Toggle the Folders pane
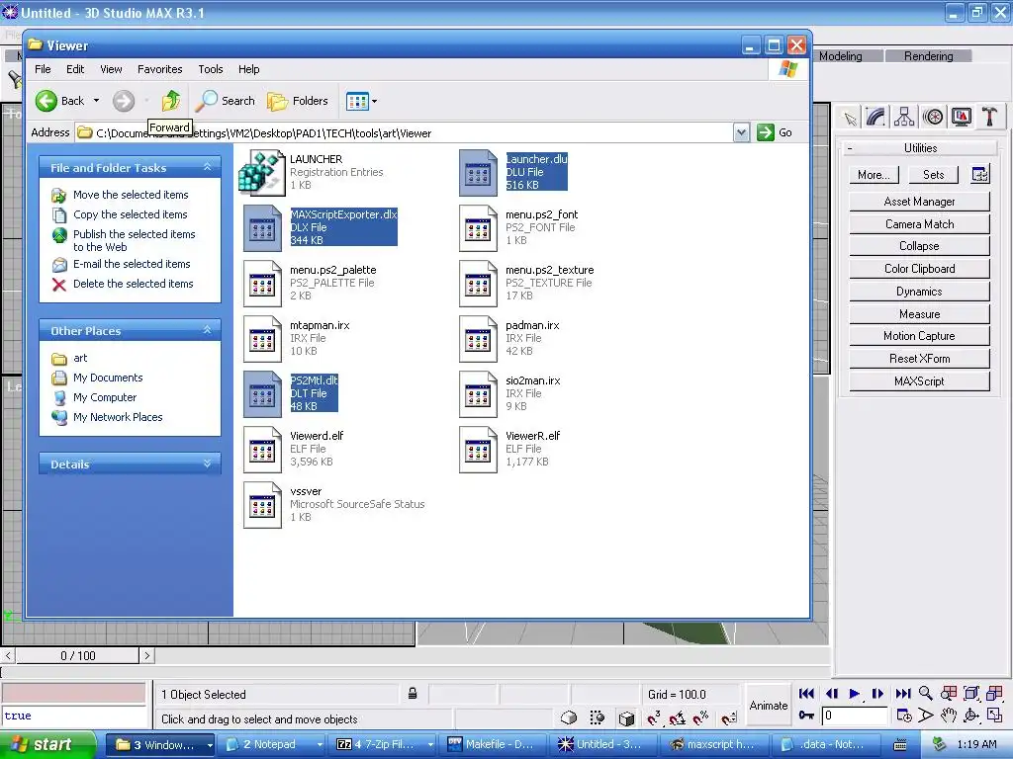This screenshot has height=759, width=1013. tap(298, 101)
